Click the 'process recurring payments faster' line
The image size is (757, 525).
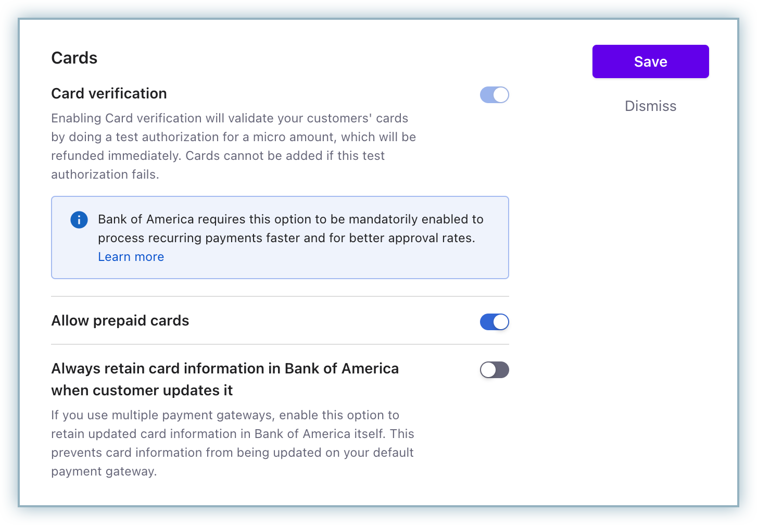[286, 238]
